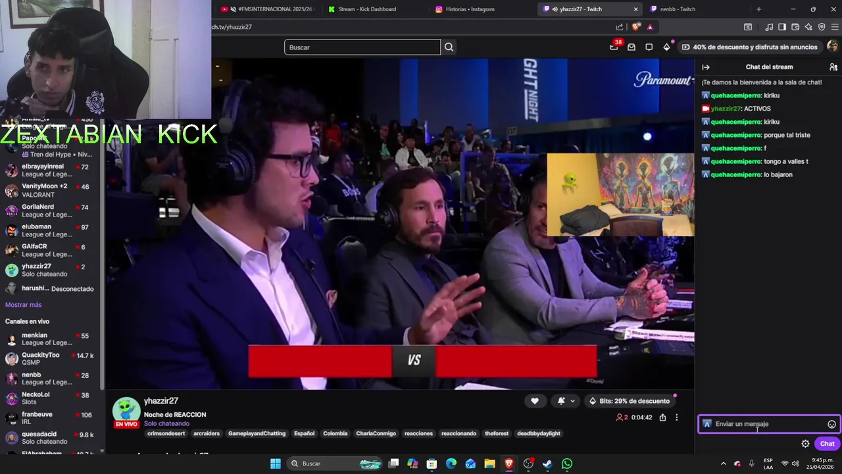Screen dimensions: 842x474
Task: Open File Explorer from the taskbar
Action: pyautogui.click(x=489, y=463)
